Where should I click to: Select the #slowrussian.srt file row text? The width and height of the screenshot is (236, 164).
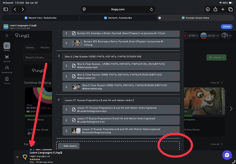(119, 76)
